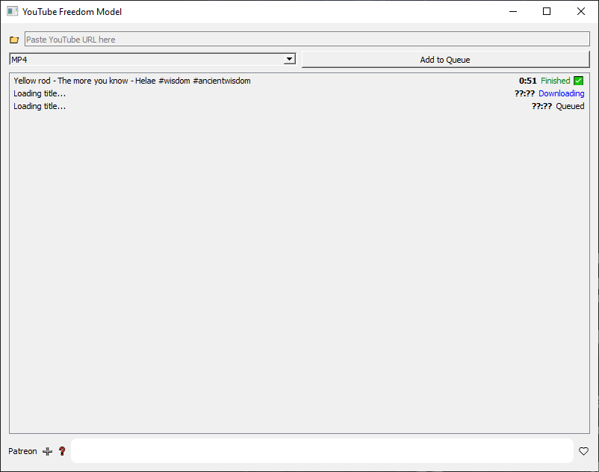Click the blue Downloading status

coord(561,93)
